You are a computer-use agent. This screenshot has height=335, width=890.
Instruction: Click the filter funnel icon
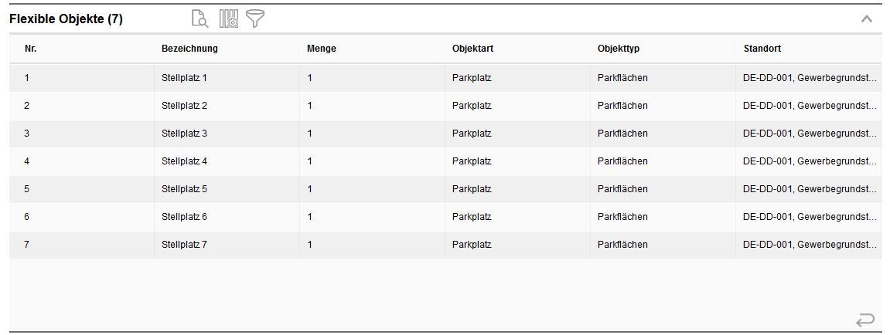pos(255,19)
